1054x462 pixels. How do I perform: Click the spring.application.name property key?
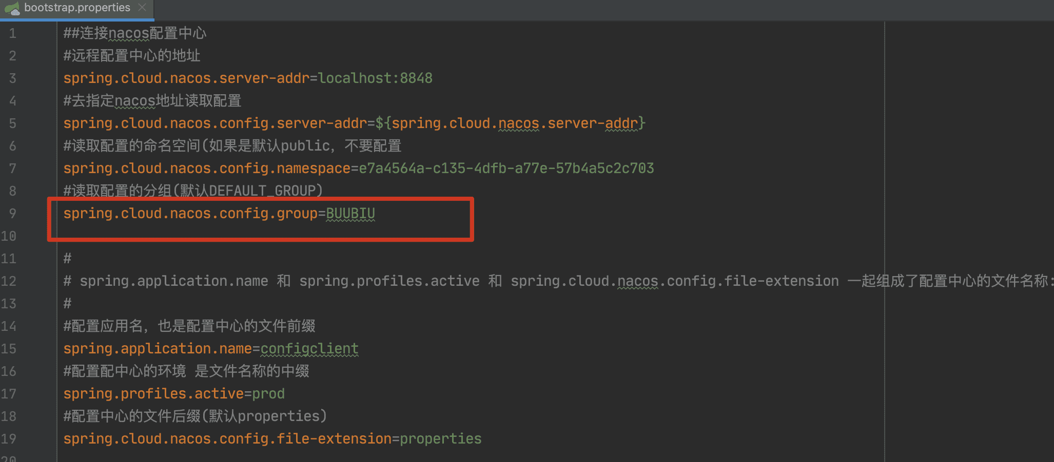point(157,349)
